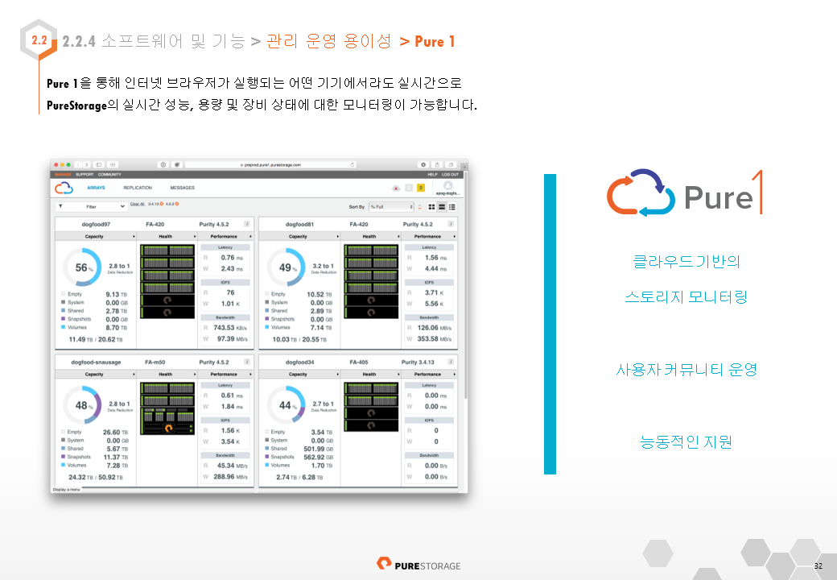Click 'Purity 3.4.13' text on dogfood34
Screen dimensions: 837x580
pos(418,362)
